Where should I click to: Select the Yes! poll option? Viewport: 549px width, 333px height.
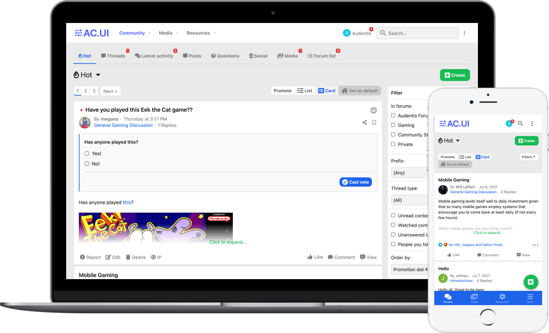[87, 154]
